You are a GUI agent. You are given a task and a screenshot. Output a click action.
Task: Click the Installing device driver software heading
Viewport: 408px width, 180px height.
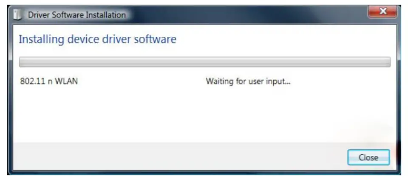pyautogui.click(x=98, y=40)
